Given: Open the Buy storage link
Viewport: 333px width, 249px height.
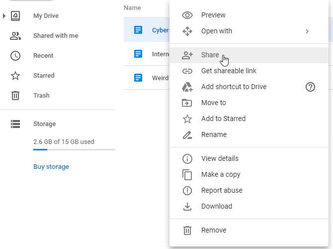Looking at the screenshot, I should pos(51,167).
